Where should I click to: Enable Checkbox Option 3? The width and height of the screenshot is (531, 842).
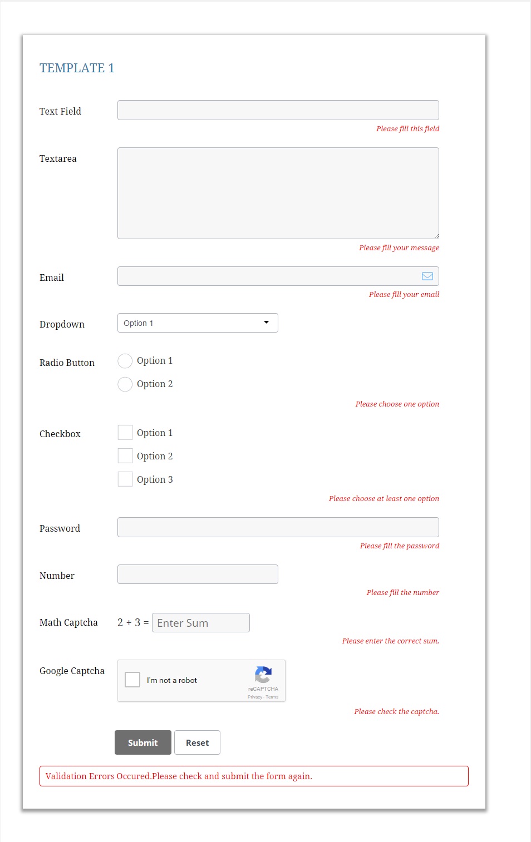[125, 479]
